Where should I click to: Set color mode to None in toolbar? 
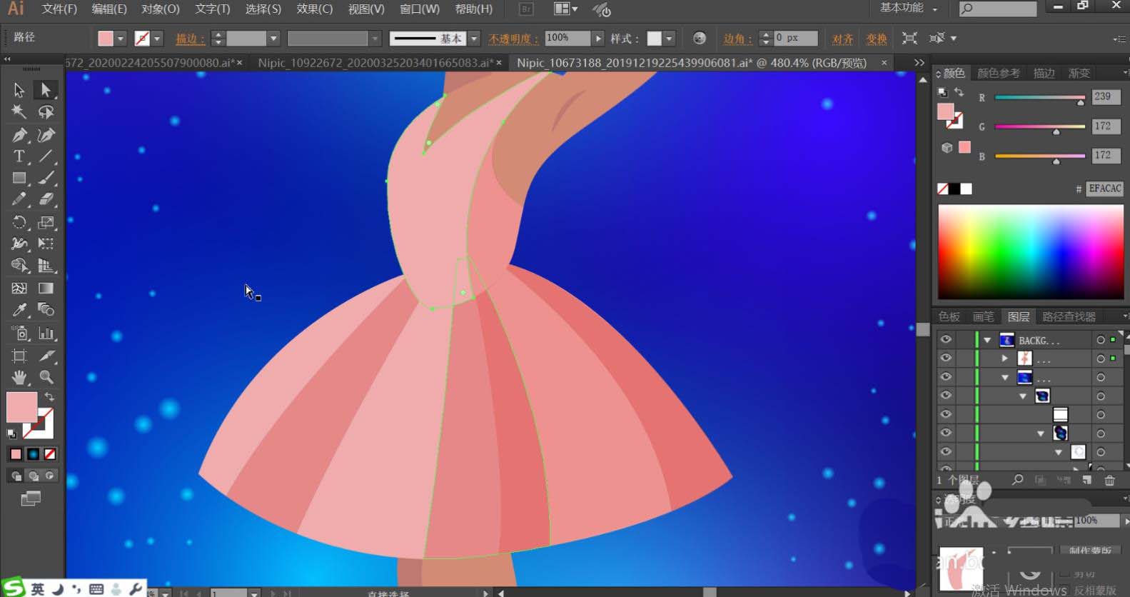(50, 454)
